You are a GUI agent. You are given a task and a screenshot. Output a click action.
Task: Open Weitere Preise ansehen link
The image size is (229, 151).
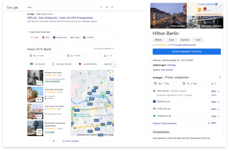pyautogui.click(x=165, y=124)
